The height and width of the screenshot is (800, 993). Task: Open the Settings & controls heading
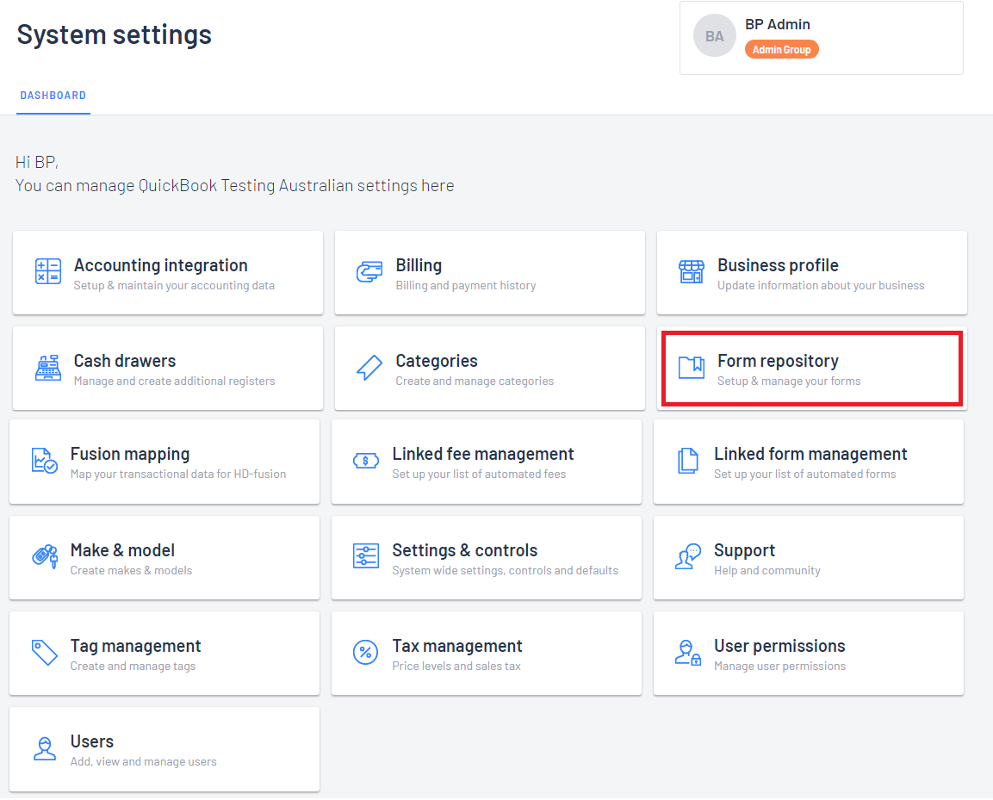click(x=464, y=550)
